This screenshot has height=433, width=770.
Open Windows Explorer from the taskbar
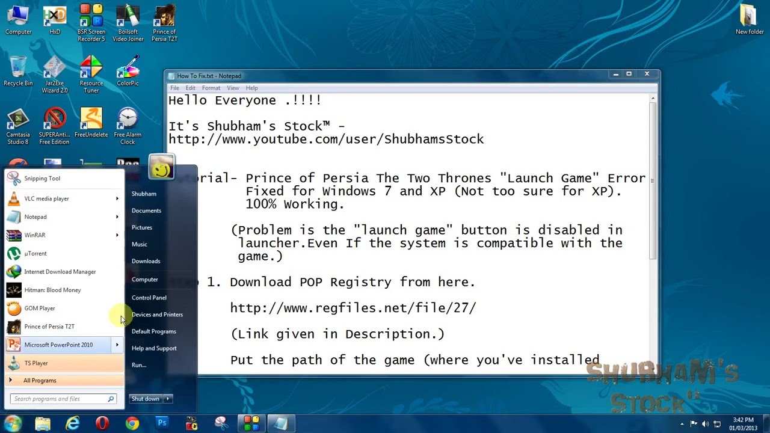tap(43, 423)
